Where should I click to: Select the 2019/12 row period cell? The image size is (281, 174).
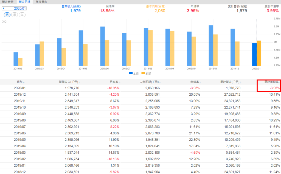pos(20,95)
